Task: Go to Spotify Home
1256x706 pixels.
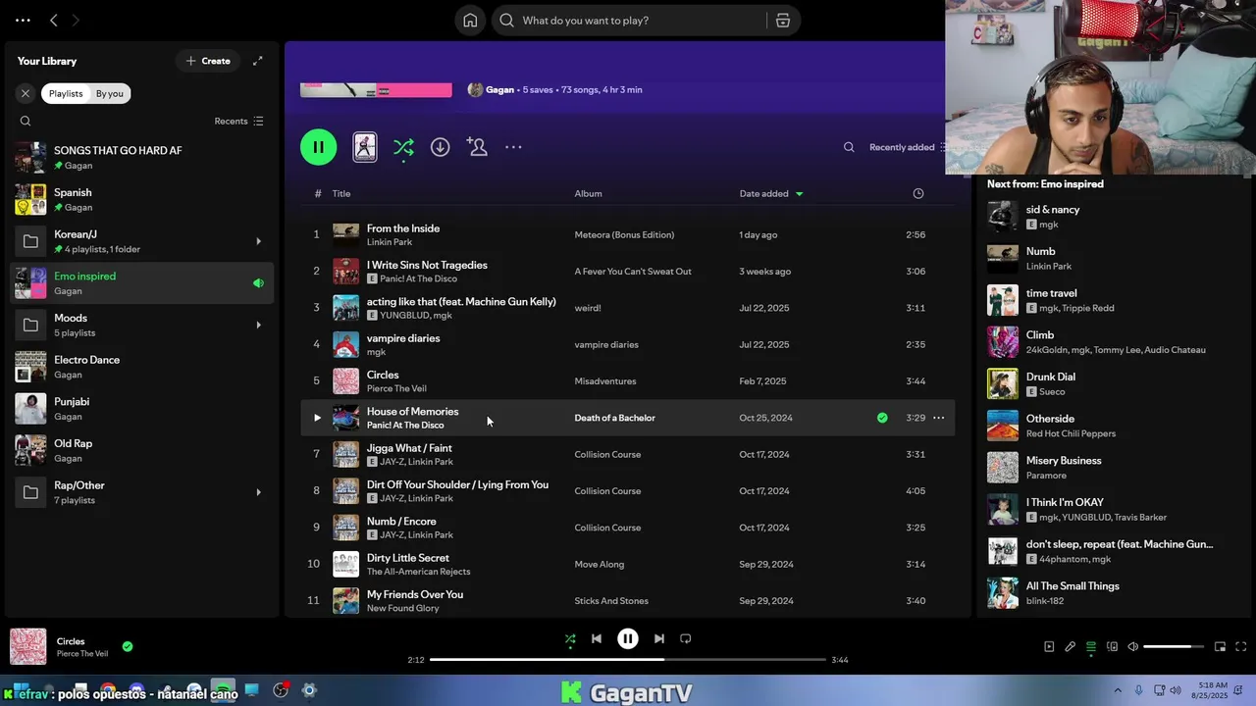Action: (470, 21)
